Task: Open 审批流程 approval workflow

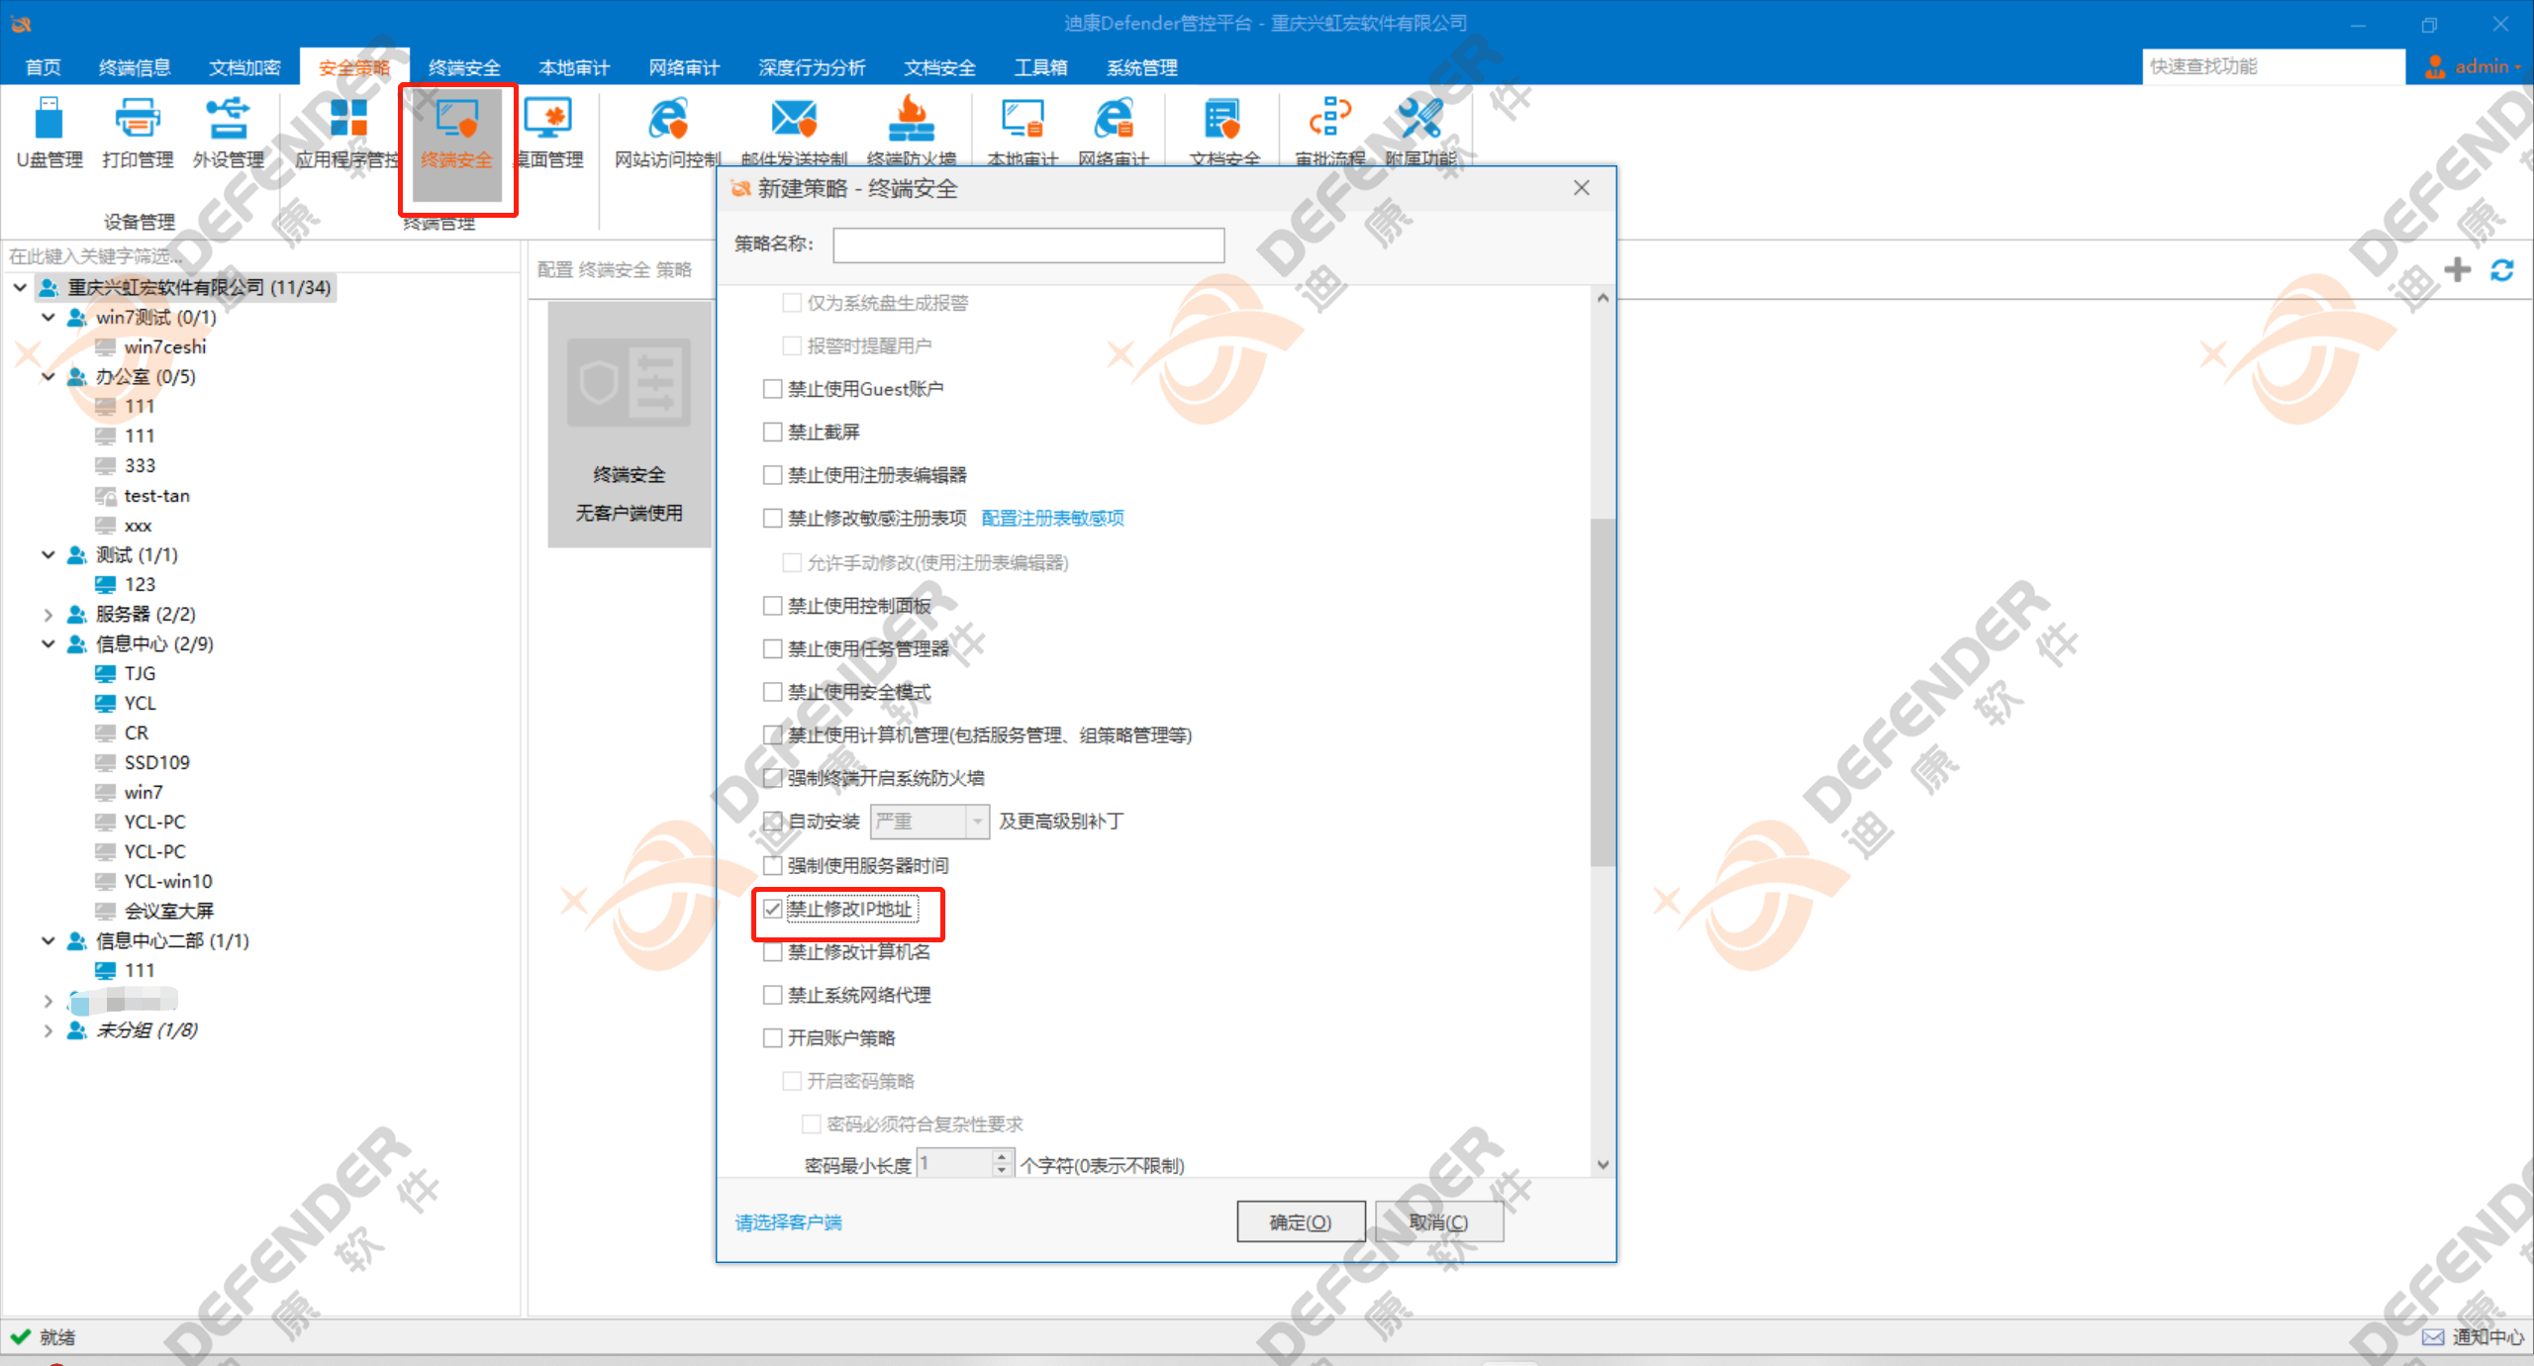Action: click(x=1330, y=134)
